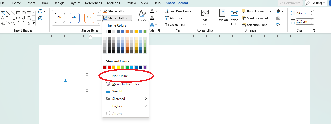
Task: Click the Bring Forward button
Action: 254,11
